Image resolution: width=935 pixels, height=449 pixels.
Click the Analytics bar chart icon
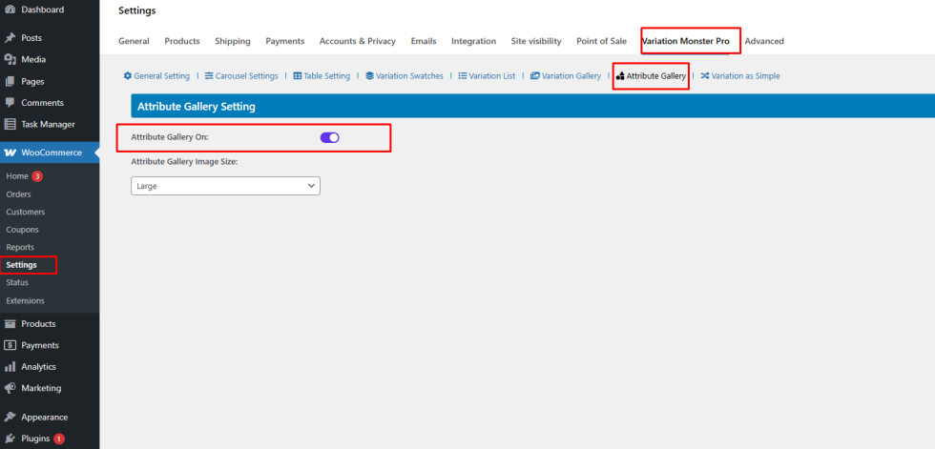tap(10, 367)
